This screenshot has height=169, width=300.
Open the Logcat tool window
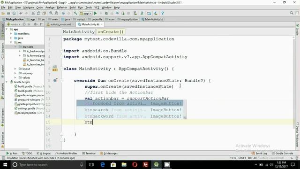44,154
